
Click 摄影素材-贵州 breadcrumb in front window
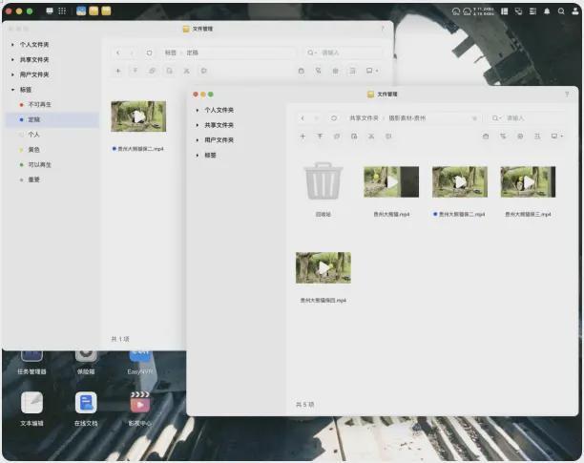point(407,118)
